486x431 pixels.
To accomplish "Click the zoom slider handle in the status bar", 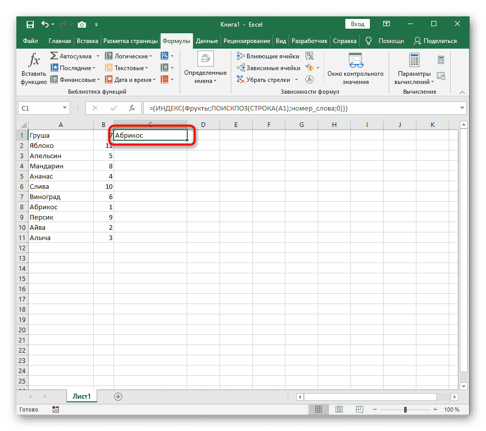I will [406, 410].
